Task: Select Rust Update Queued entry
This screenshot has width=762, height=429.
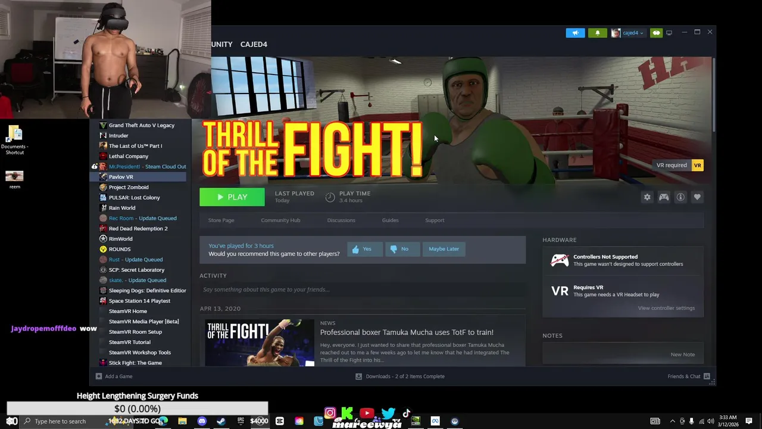Action: pyautogui.click(x=136, y=260)
